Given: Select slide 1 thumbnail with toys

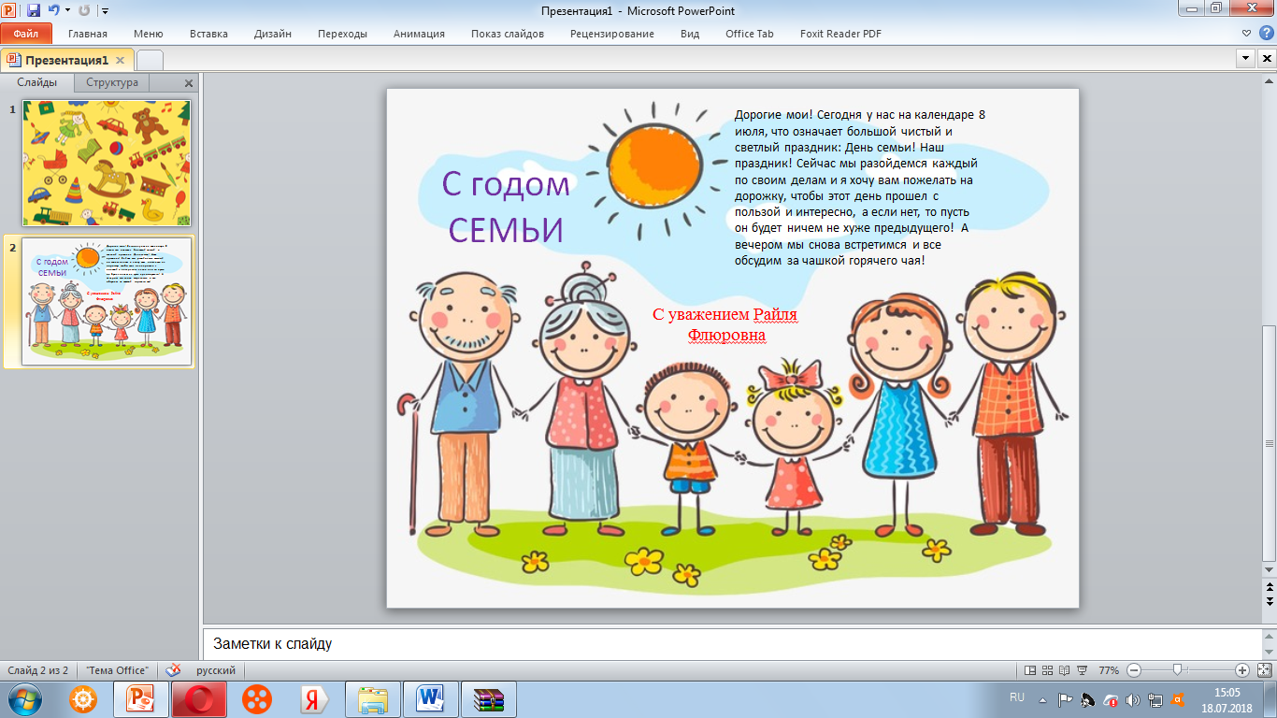Looking at the screenshot, I should point(107,163).
